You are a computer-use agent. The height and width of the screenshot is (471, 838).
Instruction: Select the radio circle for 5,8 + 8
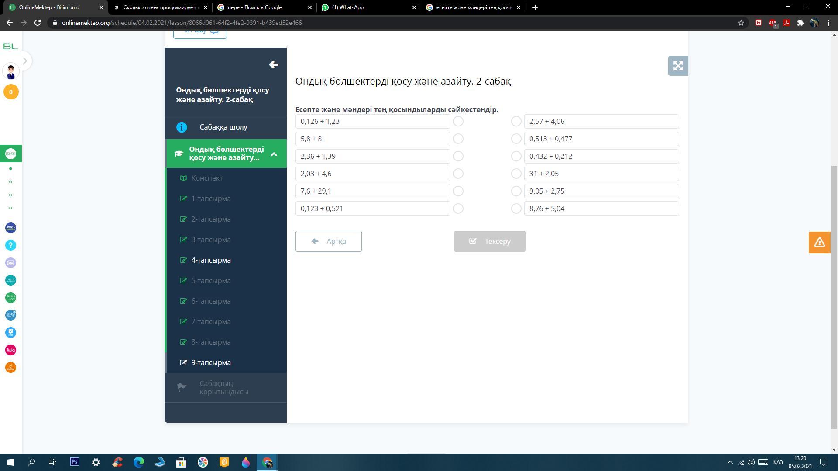pyautogui.click(x=458, y=139)
